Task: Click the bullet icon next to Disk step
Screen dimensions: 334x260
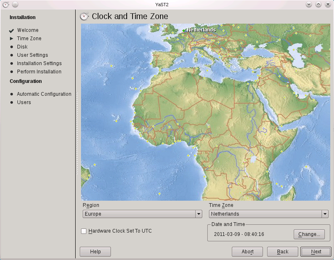Action: click(11, 47)
